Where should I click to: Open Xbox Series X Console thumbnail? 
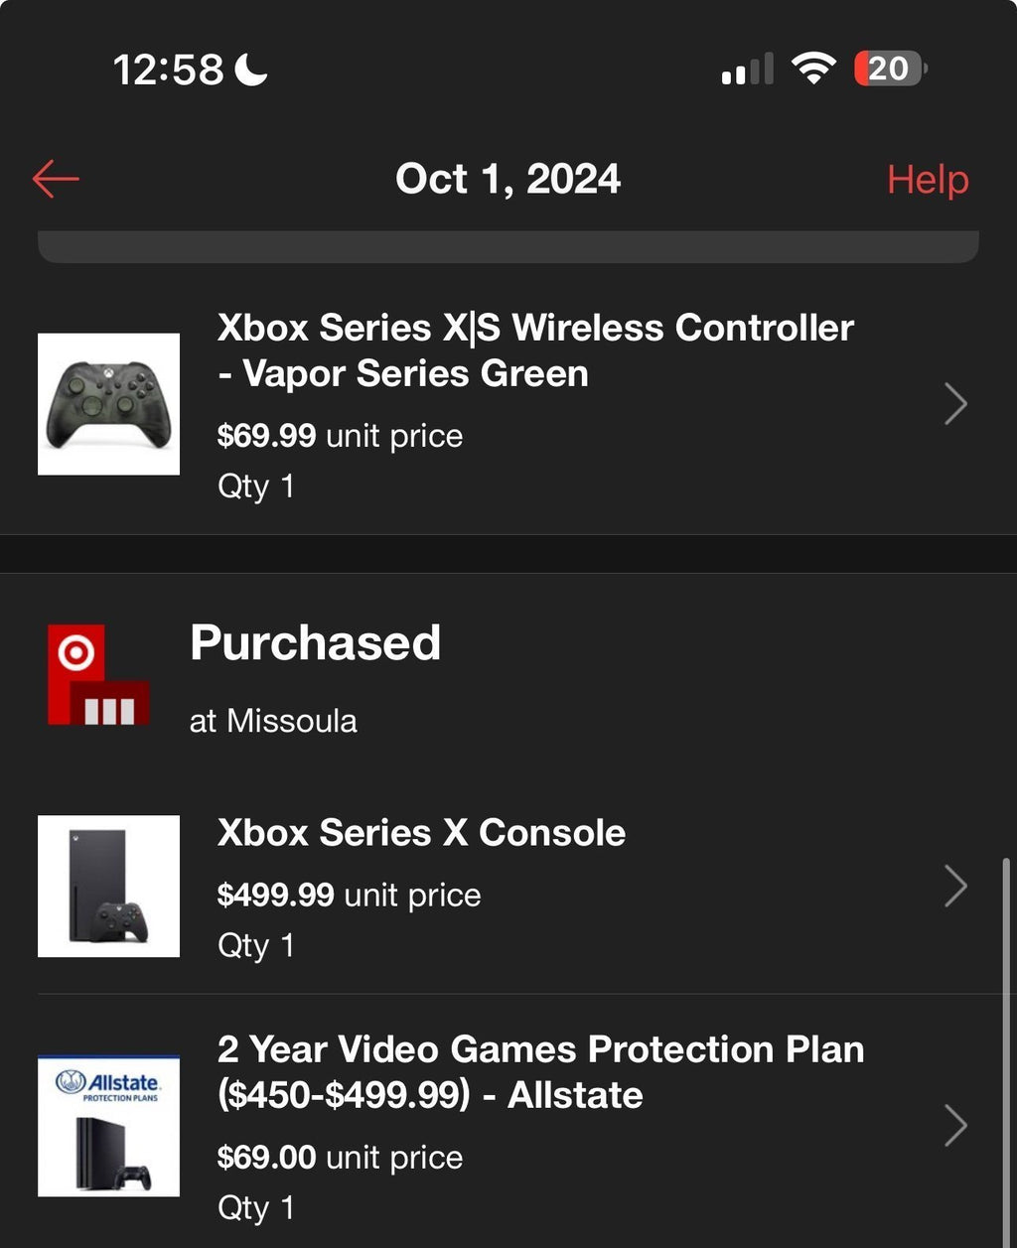(x=108, y=886)
